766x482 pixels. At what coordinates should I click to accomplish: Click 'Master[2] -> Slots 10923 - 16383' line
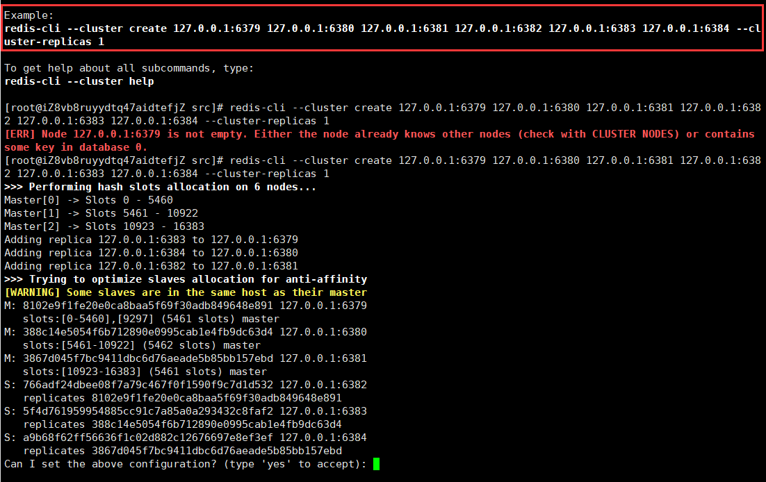pos(104,226)
